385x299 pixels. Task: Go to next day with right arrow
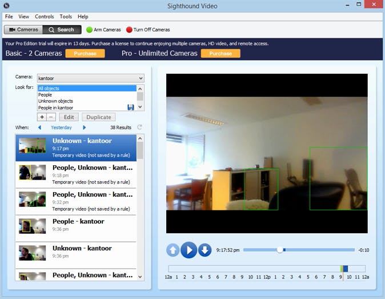coord(84,127)
